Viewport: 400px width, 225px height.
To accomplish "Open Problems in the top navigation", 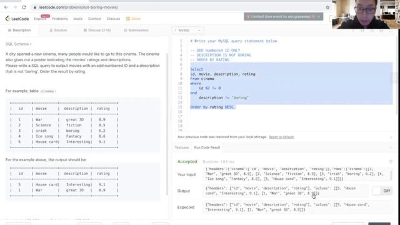I will click(x=60, y=19).
